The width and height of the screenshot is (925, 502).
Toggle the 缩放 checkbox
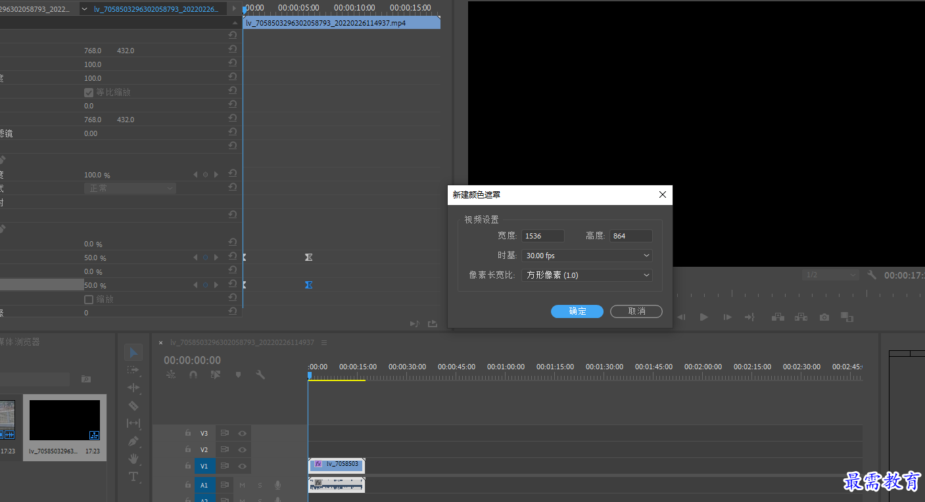coord(89,299)
